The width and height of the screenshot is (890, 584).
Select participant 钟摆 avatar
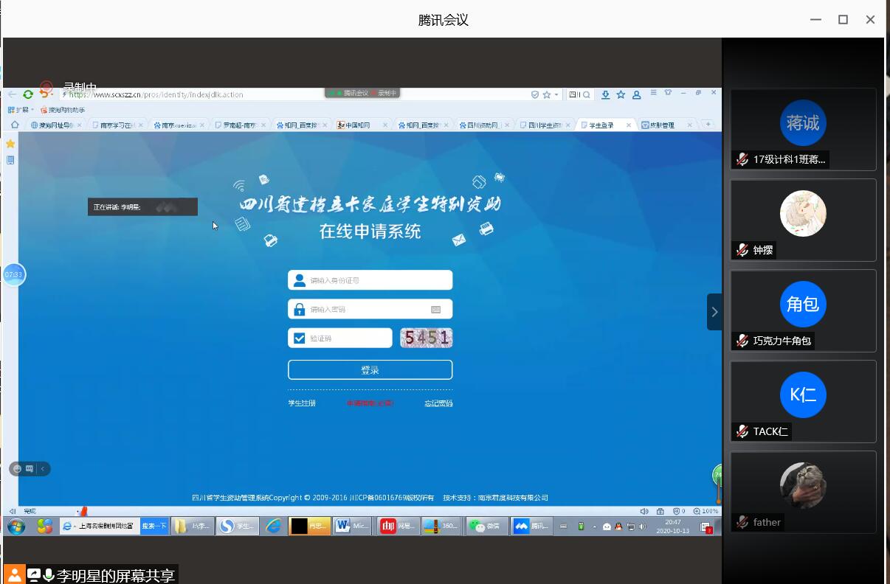pos(803,214)
